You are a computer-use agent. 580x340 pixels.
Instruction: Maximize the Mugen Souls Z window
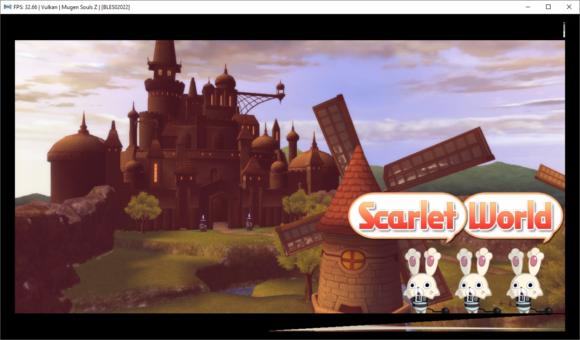(x=548, y=7)
